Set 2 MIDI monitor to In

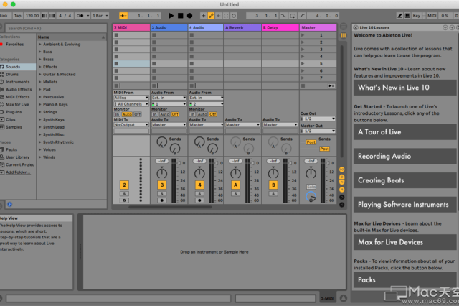pyautogui.click(x=117, y=114)
